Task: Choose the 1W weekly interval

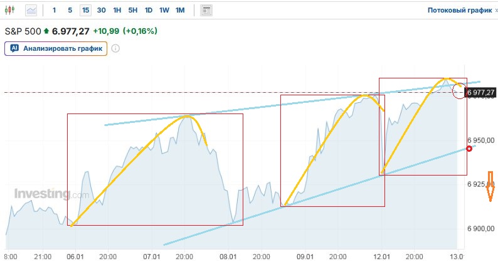Action: [x=164, y=11]
